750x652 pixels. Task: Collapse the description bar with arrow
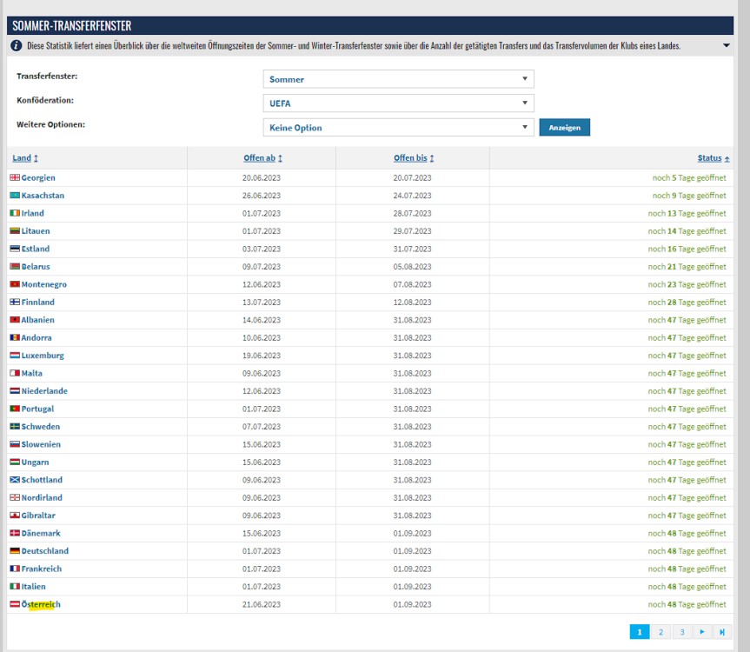[726, 46]
